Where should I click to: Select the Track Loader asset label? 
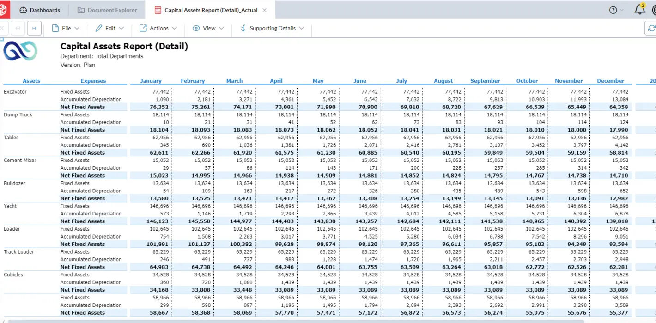[19, 252]
